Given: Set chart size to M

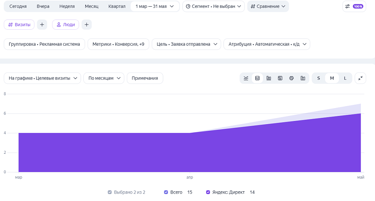Looking at the screenshot, I should click(x=332, y=78).
